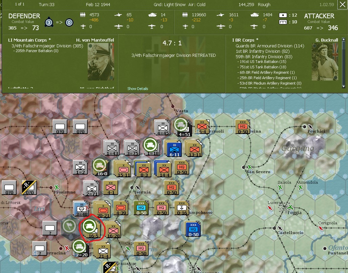Click the attacker list scroll-down arrow
This screenshot has width=348, height=273.
tap(344, 87)
